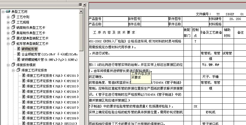Click the HP2309 report document icon
This screenshot has height=125, width=246.
tap(24, 118)
